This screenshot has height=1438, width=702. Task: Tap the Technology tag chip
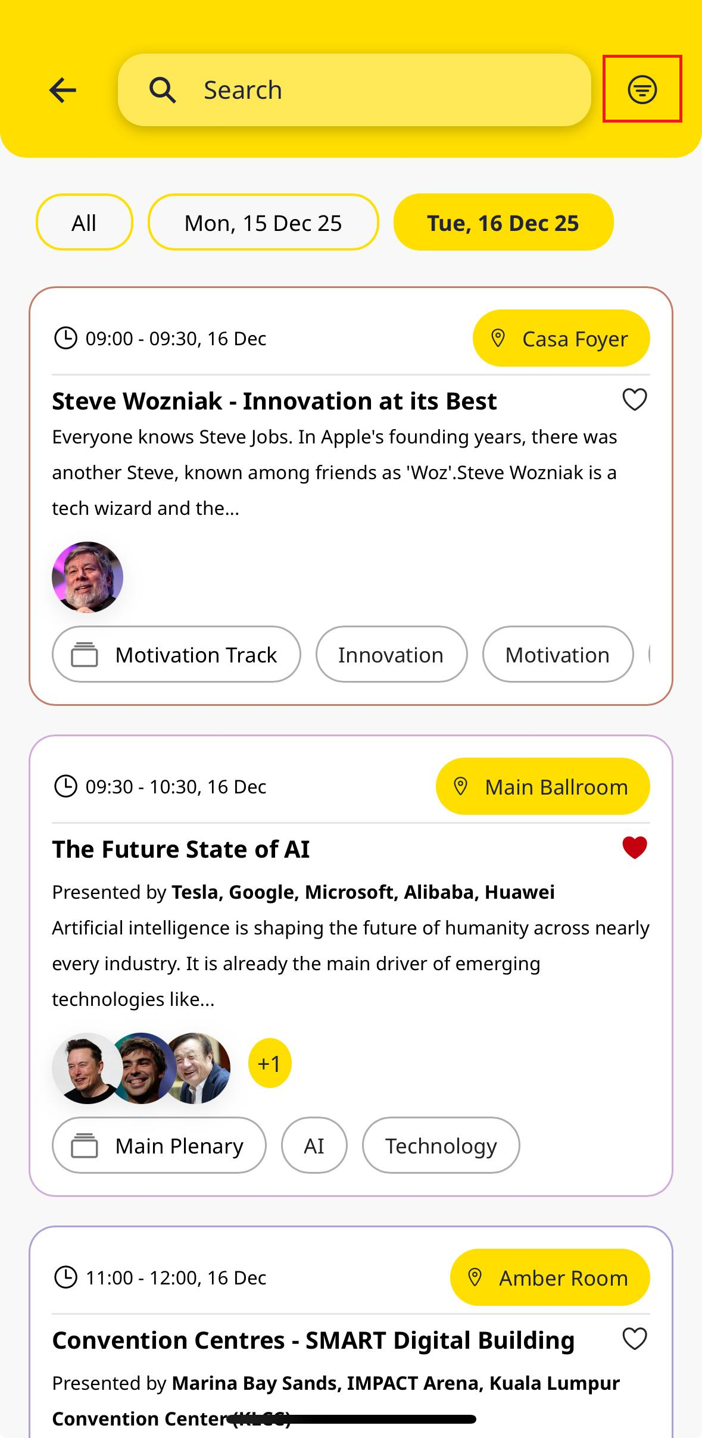click(441, 1145)
